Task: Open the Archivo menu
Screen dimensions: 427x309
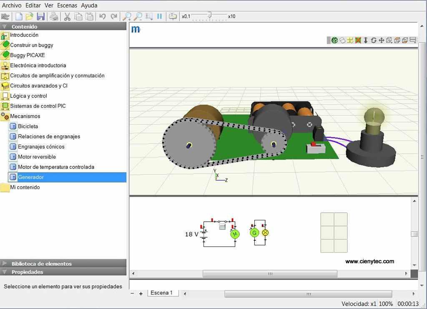Action: click(12, 5)
